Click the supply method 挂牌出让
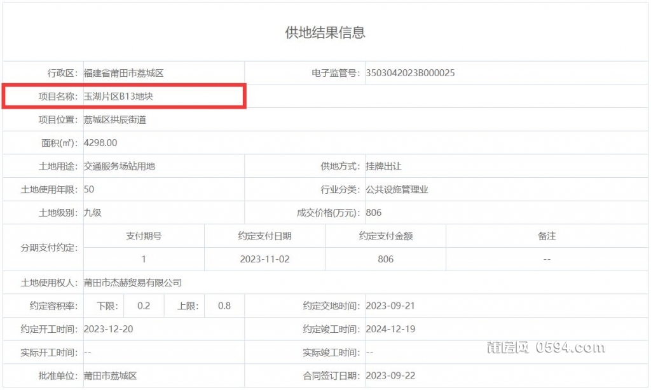The width and height of the screenshot is (651, 390). click(x=383, y=166)
